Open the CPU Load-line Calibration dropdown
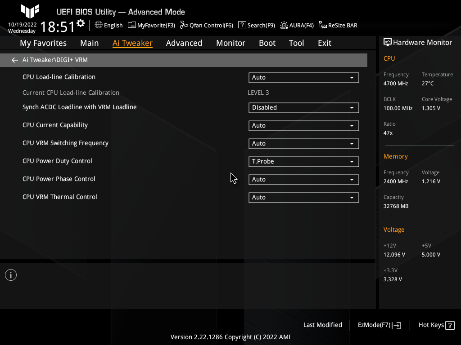 303,77
